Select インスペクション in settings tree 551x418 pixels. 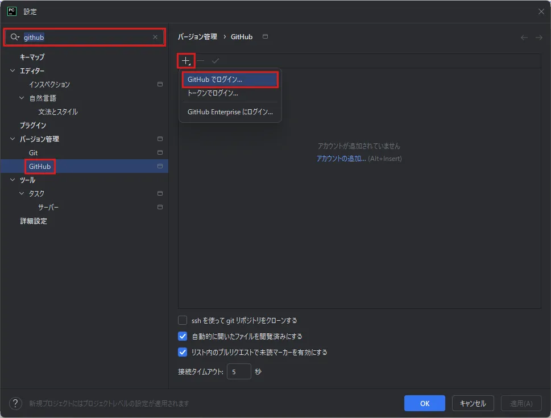pos(49,84)
